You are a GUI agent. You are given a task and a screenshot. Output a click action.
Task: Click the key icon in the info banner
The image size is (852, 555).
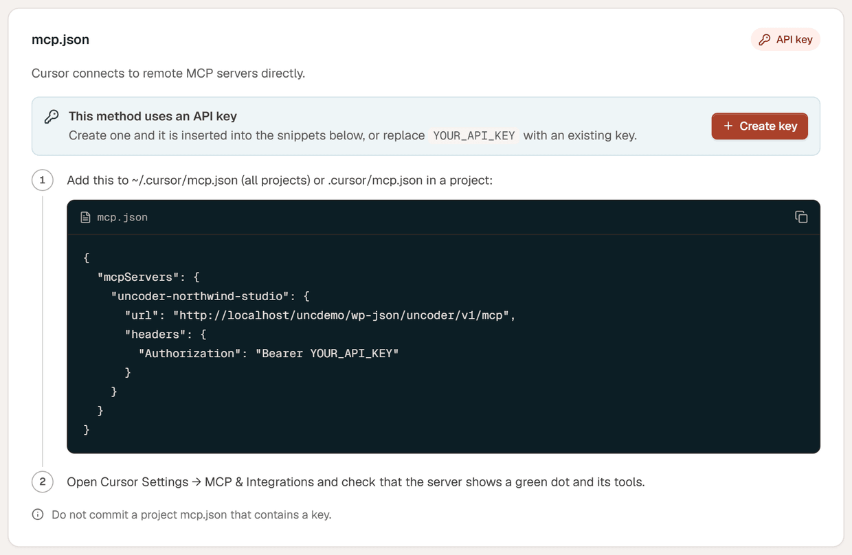[52, 117]
